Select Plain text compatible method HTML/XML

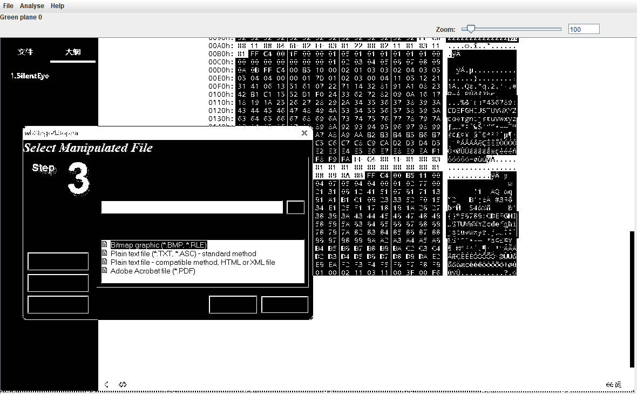[193, 262]
